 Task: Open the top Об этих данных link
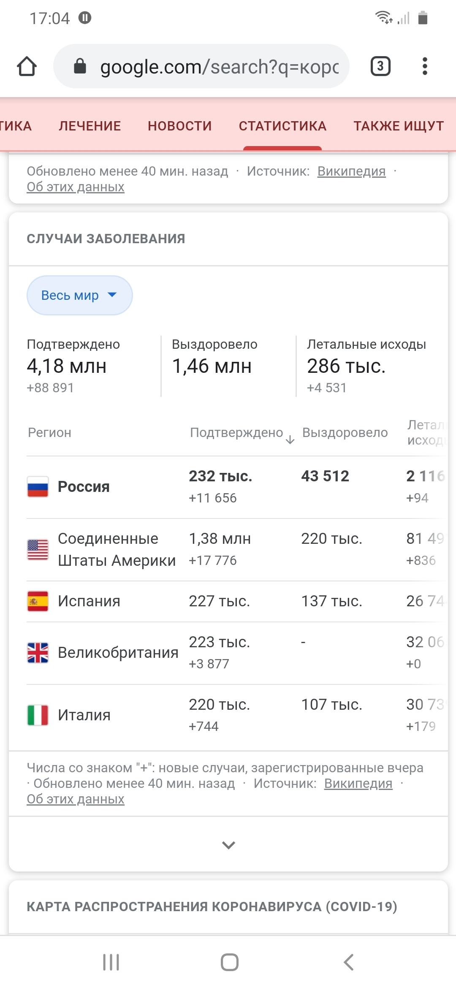[76, 187]
